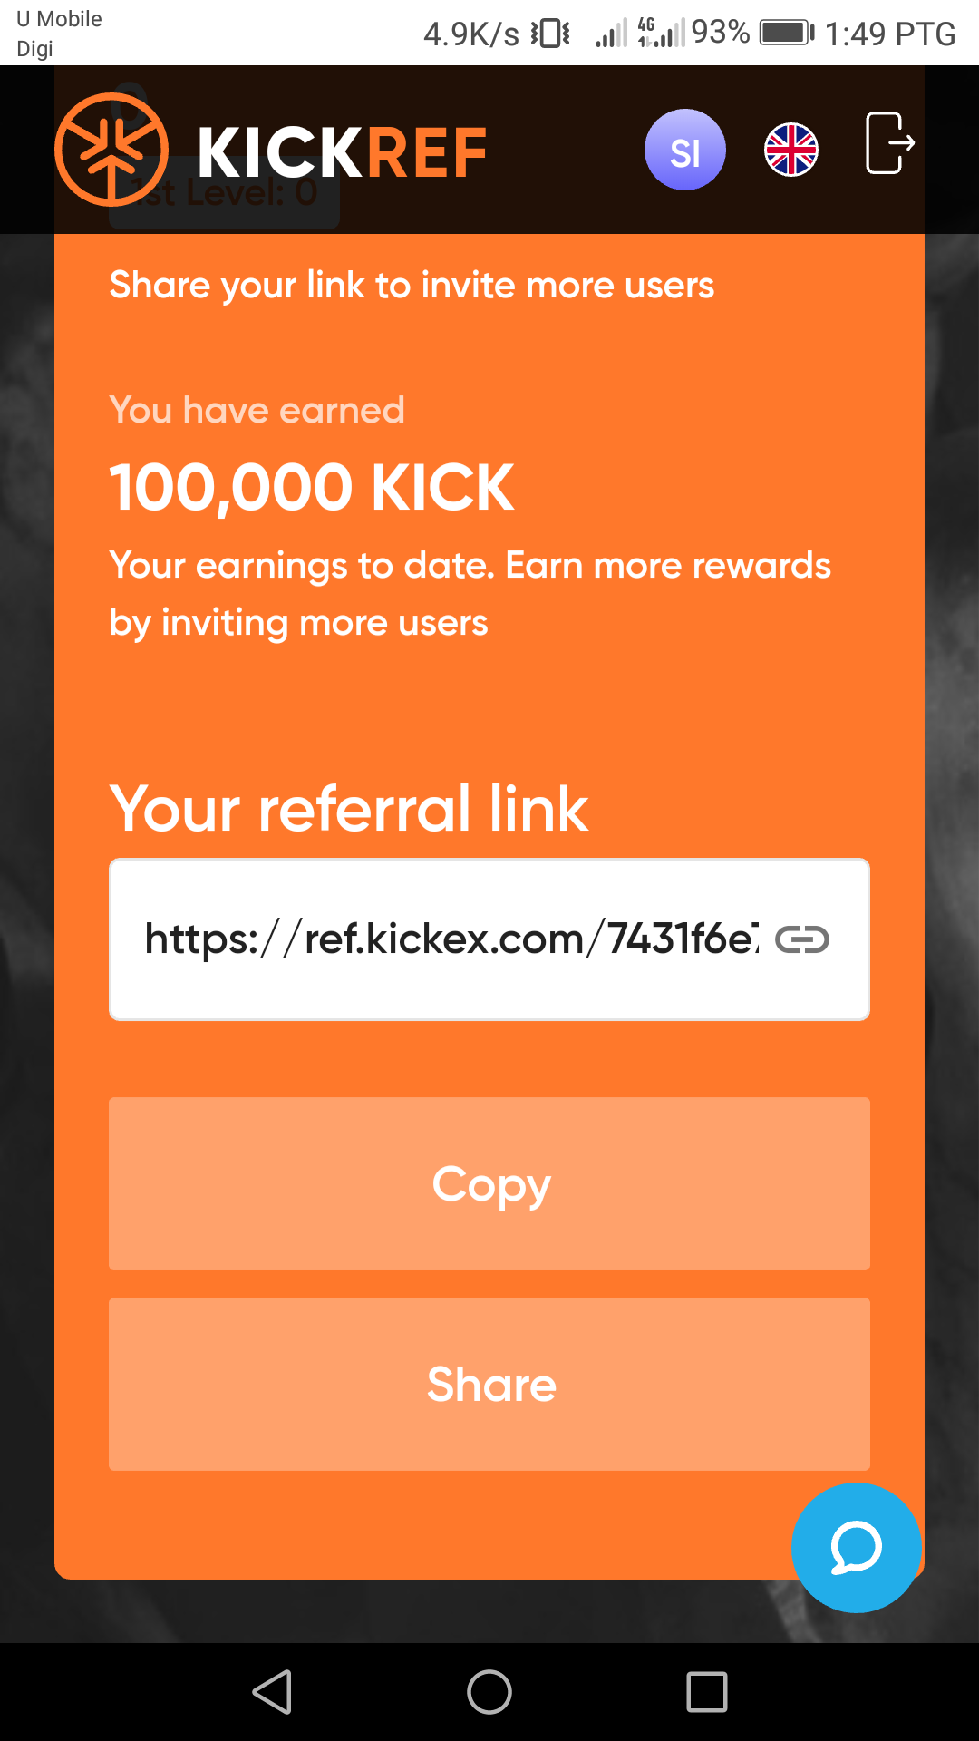979x1741 pixels.
Task: Click the Share button
Action: point(489,1384)
